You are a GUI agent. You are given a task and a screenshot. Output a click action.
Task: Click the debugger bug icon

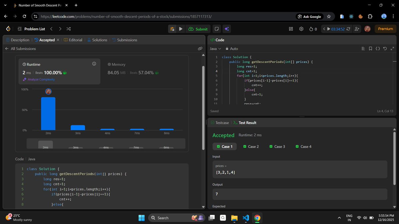point(172,29)
